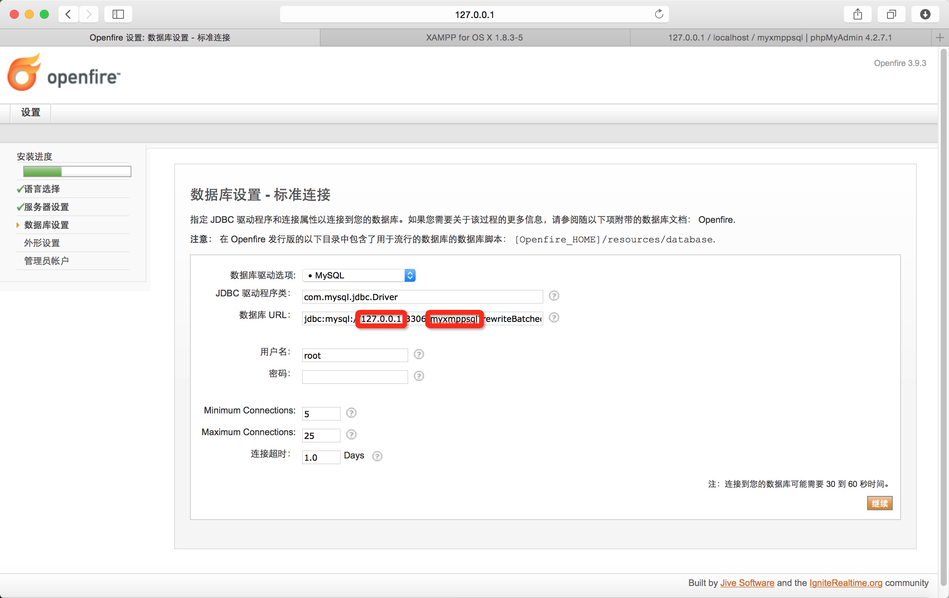Go back with the Safari back arrow

click(x=68, y=15)
